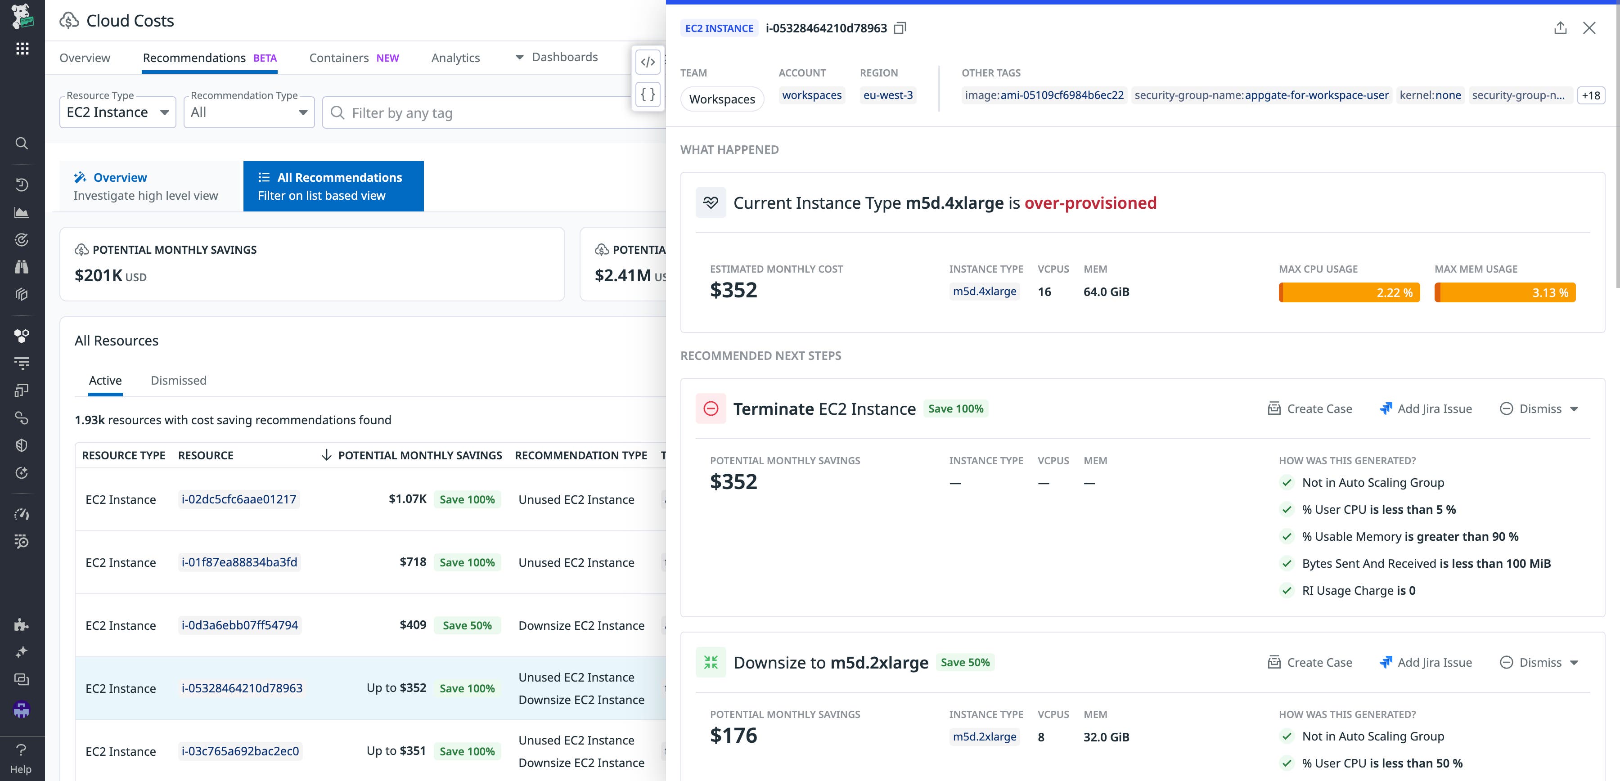Open the Dismissed resources tab
This screenshot has height=781, width=1620.
[x=178, y=381]
